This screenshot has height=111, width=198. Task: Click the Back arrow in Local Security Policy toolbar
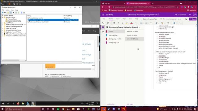pos(2,13)
